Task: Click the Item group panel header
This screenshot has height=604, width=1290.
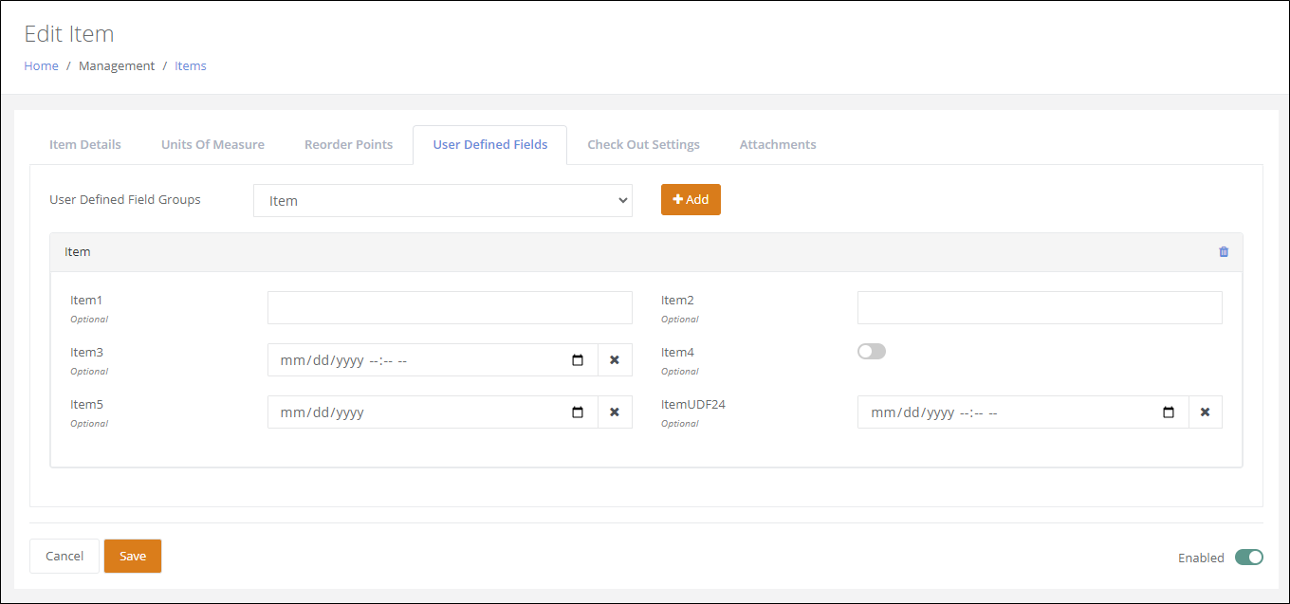Action: tap(646, 252)
